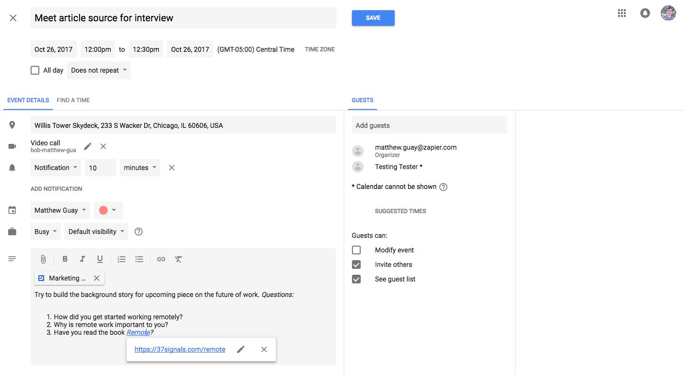This screenshot has height=375, width=684.
Task: Select the Guests tab
Action: coord(362,100)
